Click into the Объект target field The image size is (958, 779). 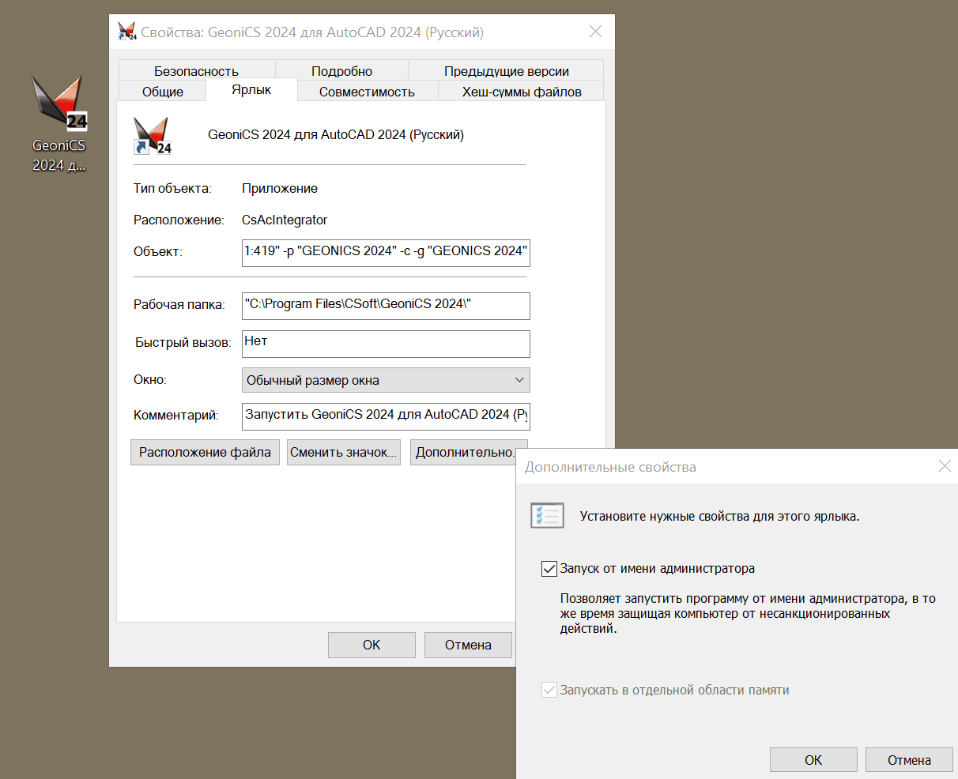(x=386, y=252)
